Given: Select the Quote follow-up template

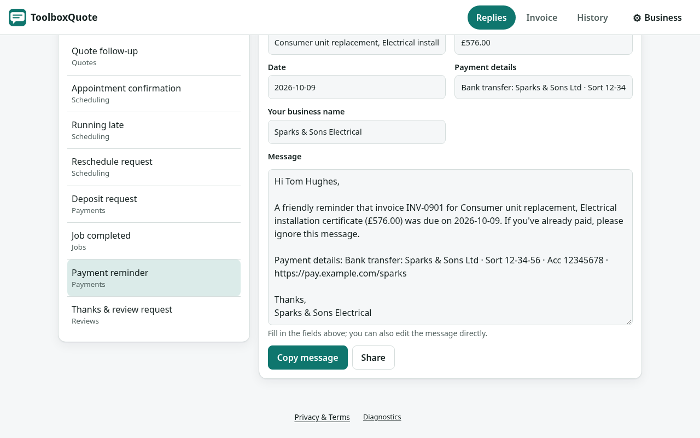Looking at the screenshot, I should [x=154, y=56].
